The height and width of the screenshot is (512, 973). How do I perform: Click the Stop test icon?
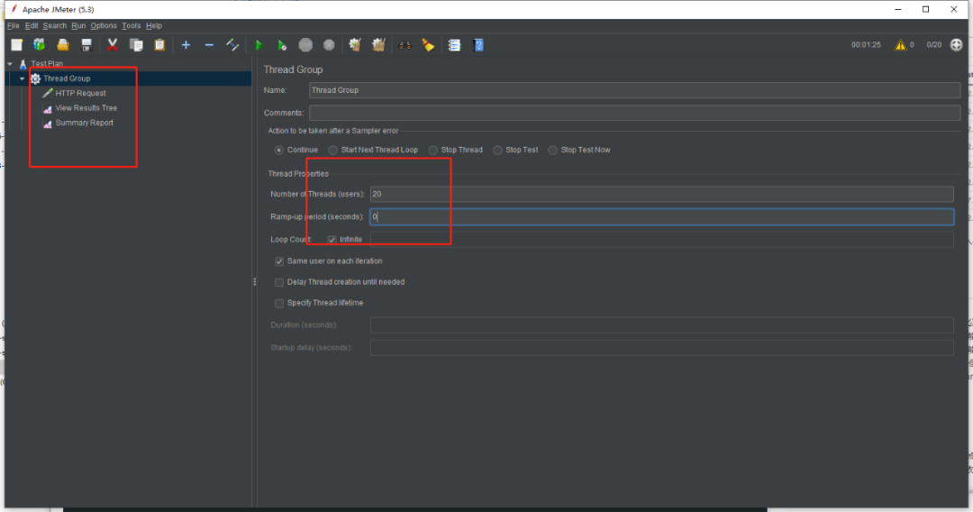click(x=305, y=45)
